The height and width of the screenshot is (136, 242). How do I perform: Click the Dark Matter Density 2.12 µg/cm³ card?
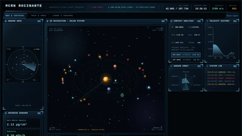[x=23, y=123]
